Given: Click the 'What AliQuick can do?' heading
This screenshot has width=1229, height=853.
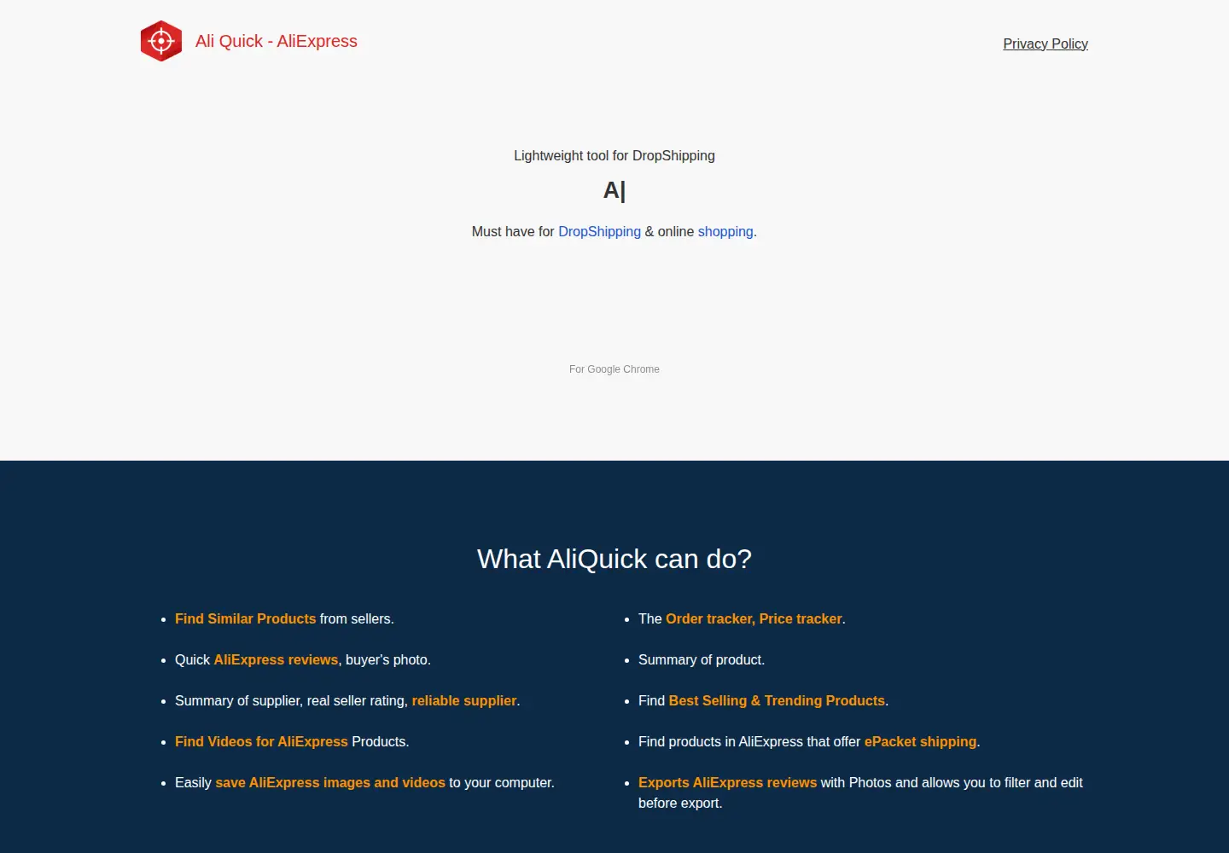Looking at the screenshot, I should tap(614, 559).
